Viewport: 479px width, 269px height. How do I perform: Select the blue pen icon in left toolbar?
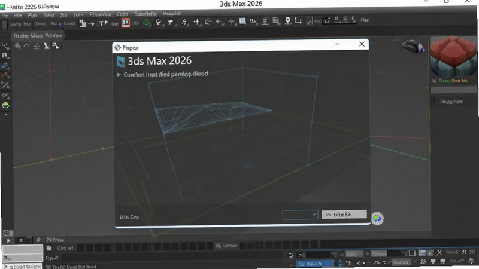(x=5, y=65)
